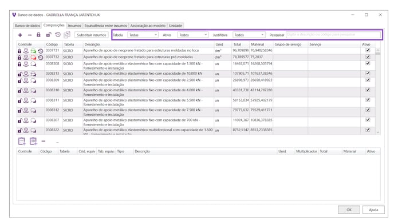Viewport: 394px width, 222px height.
Task: Open the comment bubble in row 0308311
Action: [33, 100]
